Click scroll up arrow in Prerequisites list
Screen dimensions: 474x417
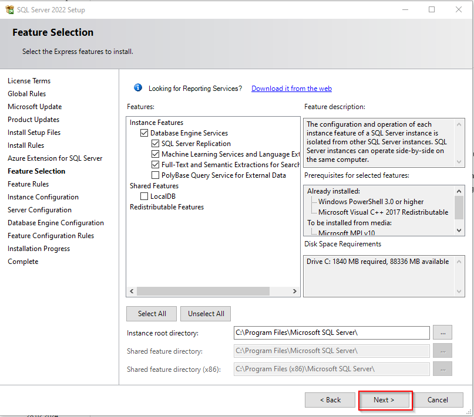pyautogui.click(x=459, y=191)
